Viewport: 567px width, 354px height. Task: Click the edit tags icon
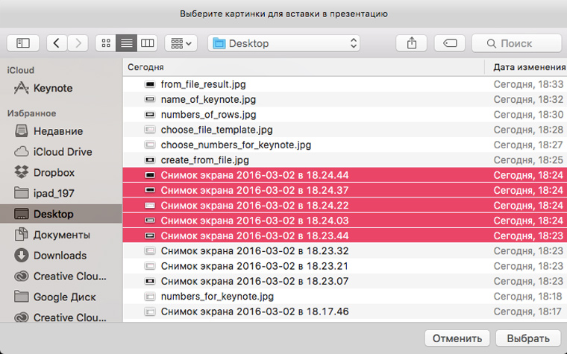[x=449, y=43]
